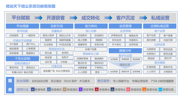Click the 智慧酒店 industry icon
Screen dimensions: 183x102
point(65,90)
